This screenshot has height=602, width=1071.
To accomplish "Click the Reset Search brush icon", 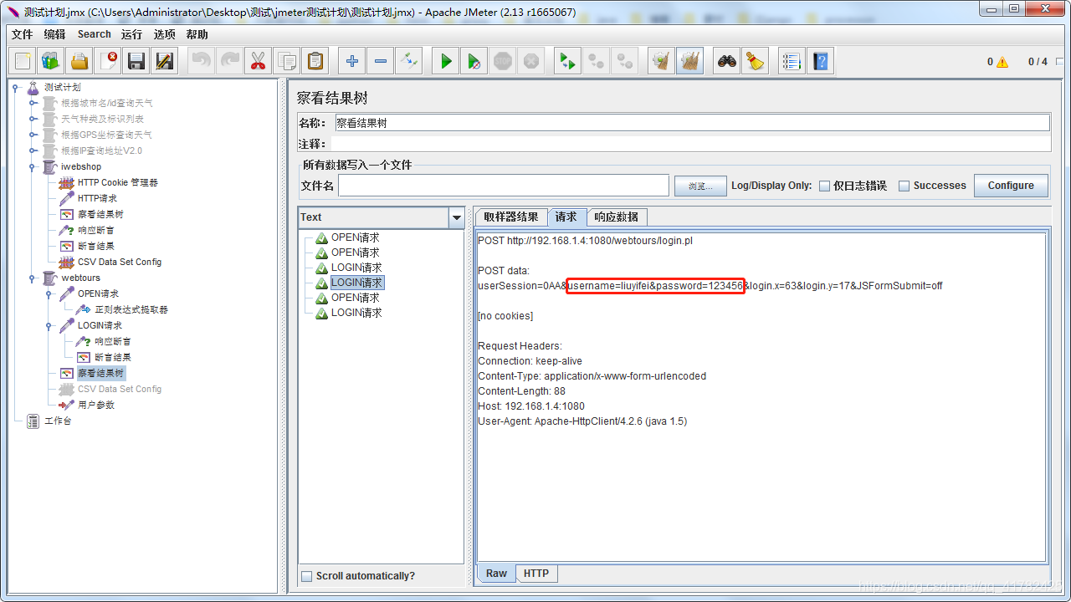I will pos(756,61).
